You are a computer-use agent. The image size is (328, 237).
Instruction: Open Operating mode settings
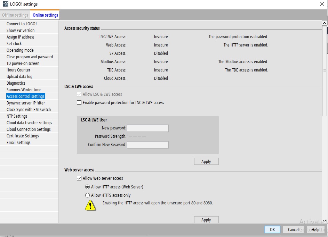(x=20, y=50)
